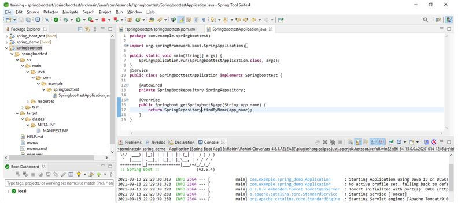The width and height of the screenshot is (461, 210).
Task: Open the Navigate menu
Action: [x=70, y=12]
